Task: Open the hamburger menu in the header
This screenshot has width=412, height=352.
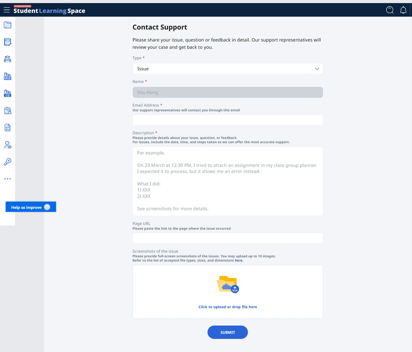Action: [x=7, y=10]
